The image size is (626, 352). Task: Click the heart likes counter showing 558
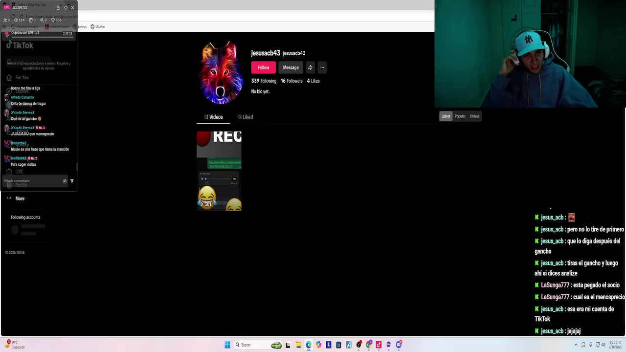(x=56, y=20)
